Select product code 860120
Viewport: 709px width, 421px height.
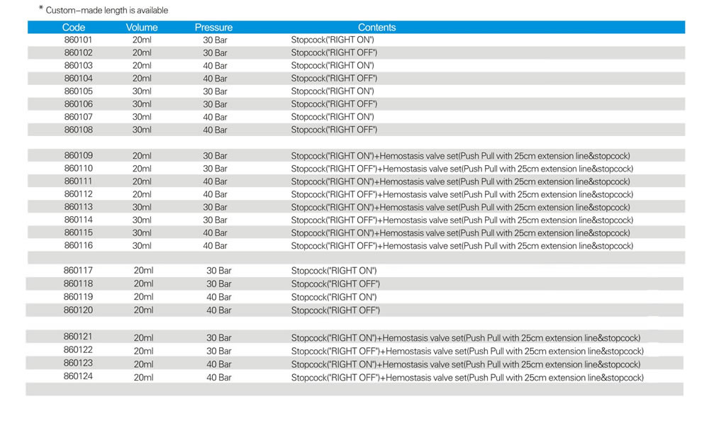pyautogui.click(x=78, y=310)
